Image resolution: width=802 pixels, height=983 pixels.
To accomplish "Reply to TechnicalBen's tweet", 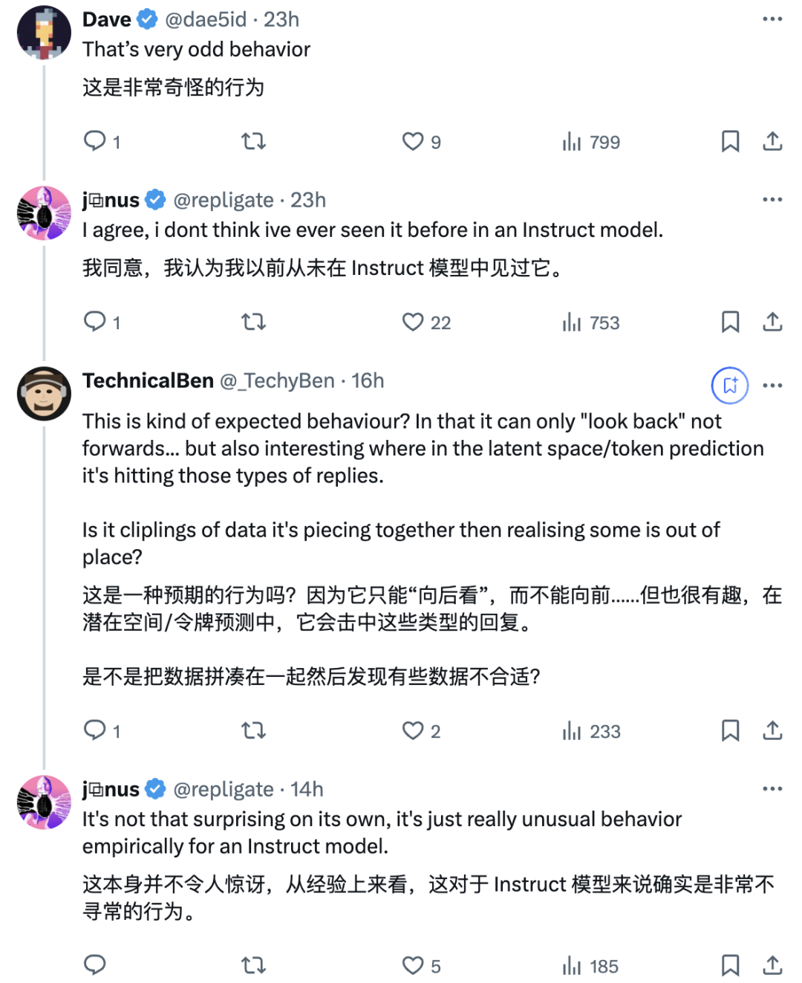I will [x=96, y=730].
